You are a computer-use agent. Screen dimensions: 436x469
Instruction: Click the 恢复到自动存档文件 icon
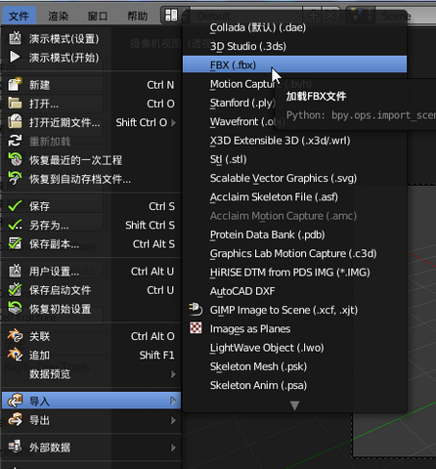pyautogui.click(x=15, y=178)
